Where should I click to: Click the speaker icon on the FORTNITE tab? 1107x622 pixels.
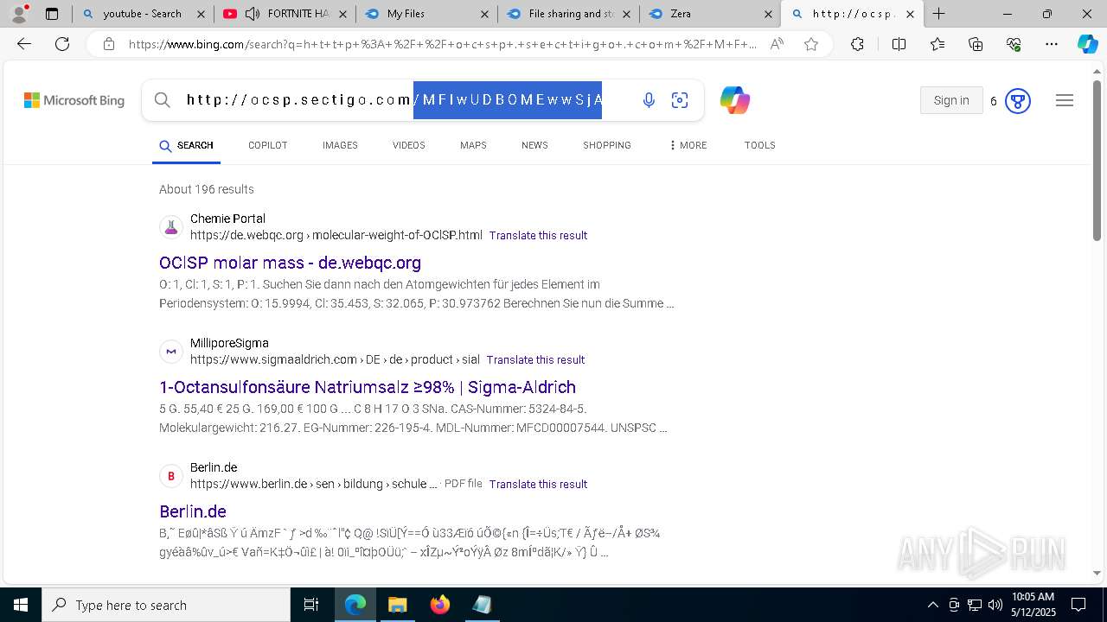252,14
